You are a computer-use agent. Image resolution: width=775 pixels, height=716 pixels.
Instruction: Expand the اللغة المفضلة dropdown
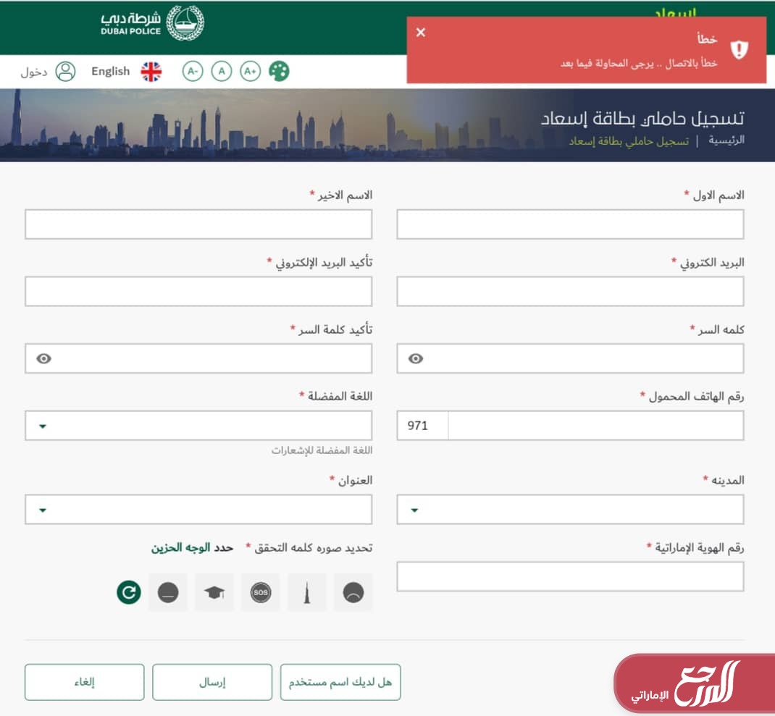pos(43,426)
